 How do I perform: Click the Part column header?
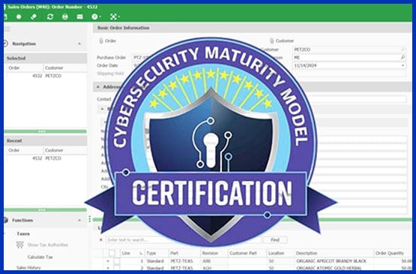(184, 253)
